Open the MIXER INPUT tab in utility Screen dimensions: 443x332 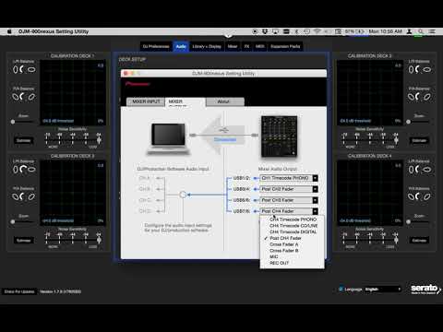[x=146, y=101]
